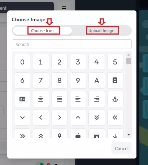The width and height of the screenshot is (148, 165).
Task: Switch to the Choose Icon tab
Action: 42,31
